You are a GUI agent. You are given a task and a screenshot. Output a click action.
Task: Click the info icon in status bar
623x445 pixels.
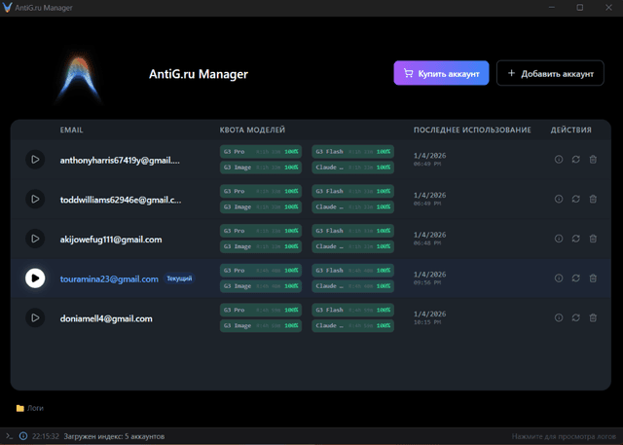click(x=23, y=436)
